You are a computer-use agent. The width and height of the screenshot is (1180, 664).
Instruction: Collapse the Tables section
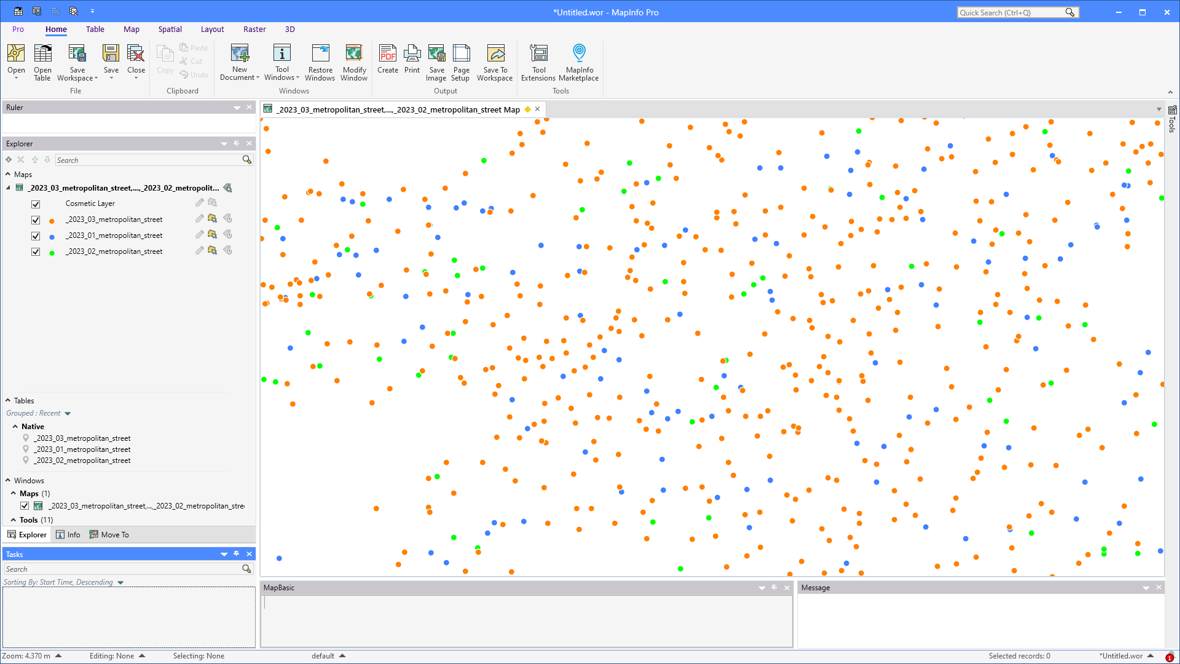click(x=8, y=400)
